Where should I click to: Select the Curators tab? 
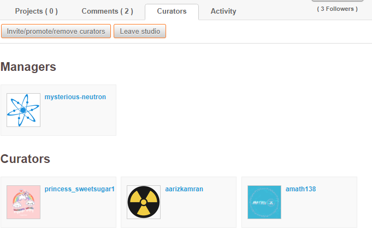pos(172,11)
